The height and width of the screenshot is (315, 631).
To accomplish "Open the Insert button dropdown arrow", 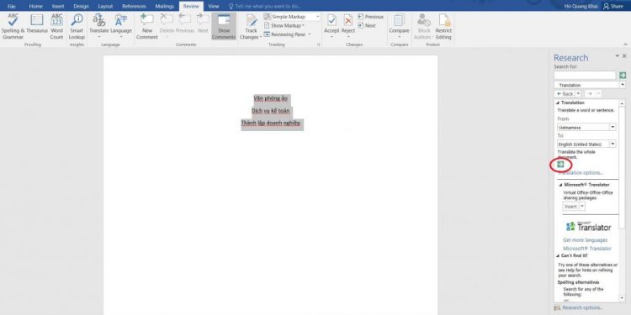I will click(582, 207).
